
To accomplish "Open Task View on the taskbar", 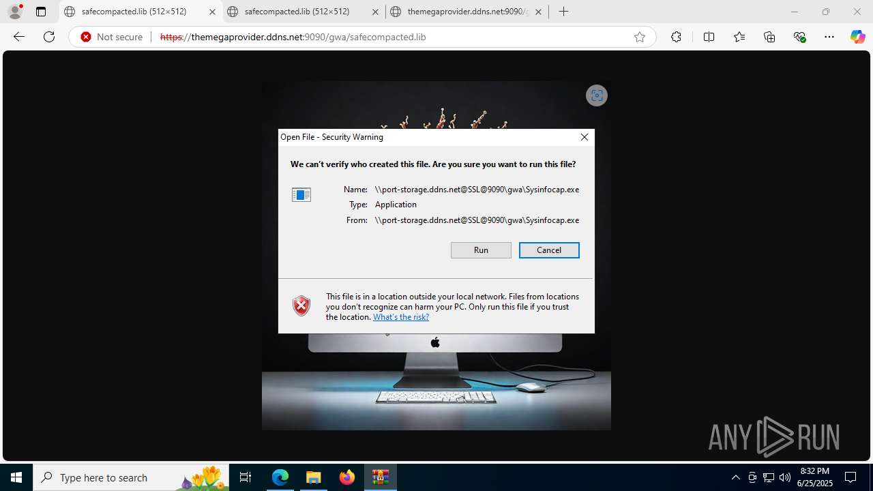I will coord(246,477).
